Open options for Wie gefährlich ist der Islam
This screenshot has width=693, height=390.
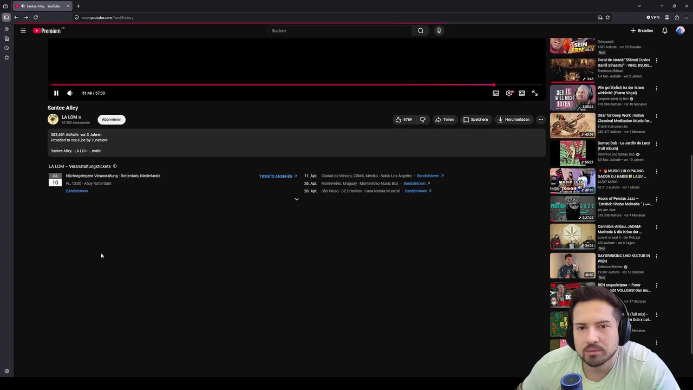[657, 88]
